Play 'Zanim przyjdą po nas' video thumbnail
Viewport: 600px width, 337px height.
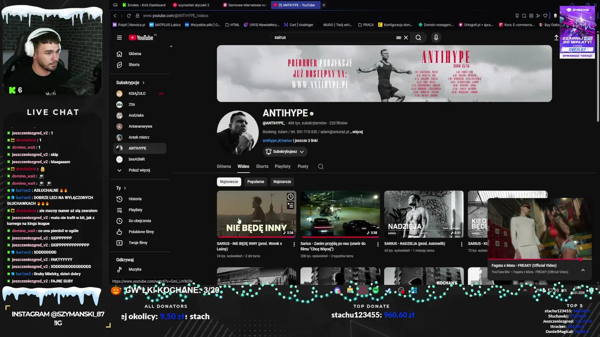pyautogui.click(x=340, y=214)
